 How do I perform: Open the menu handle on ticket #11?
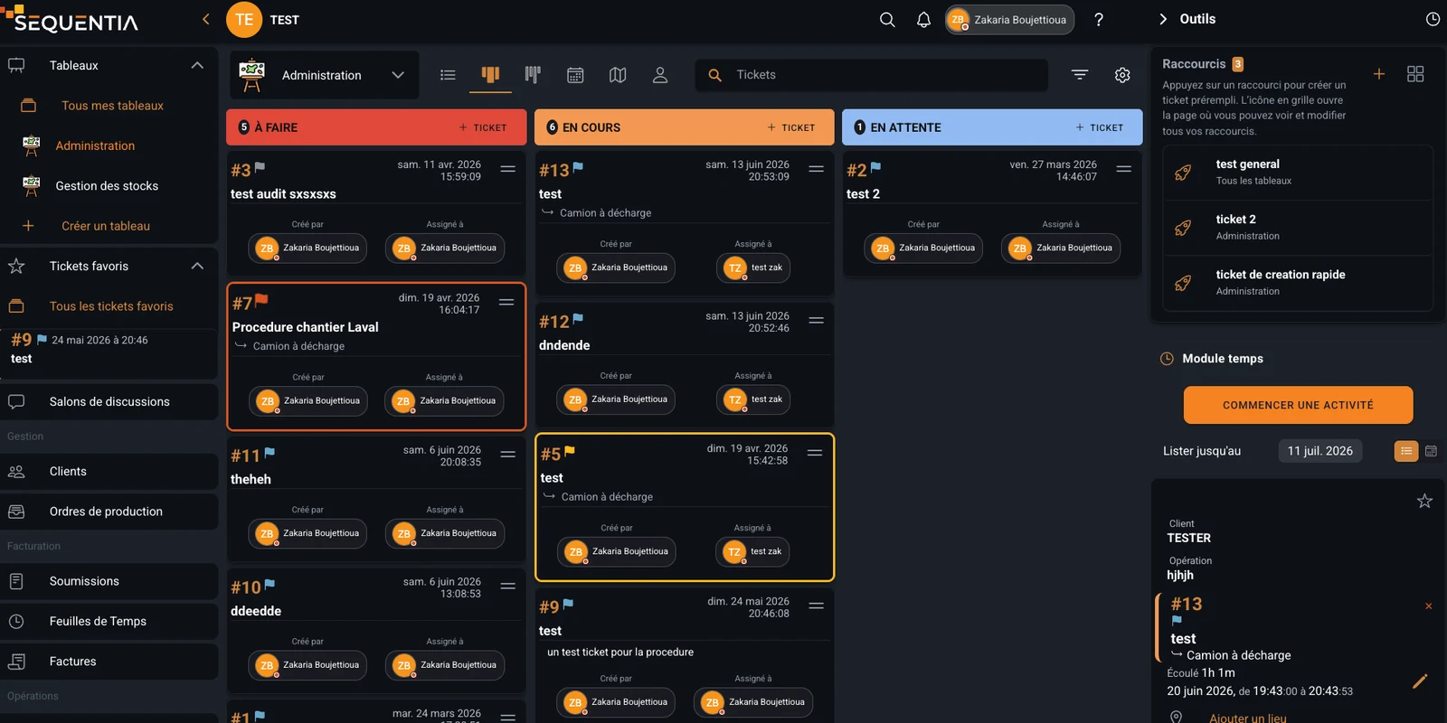tap(508, 455)
